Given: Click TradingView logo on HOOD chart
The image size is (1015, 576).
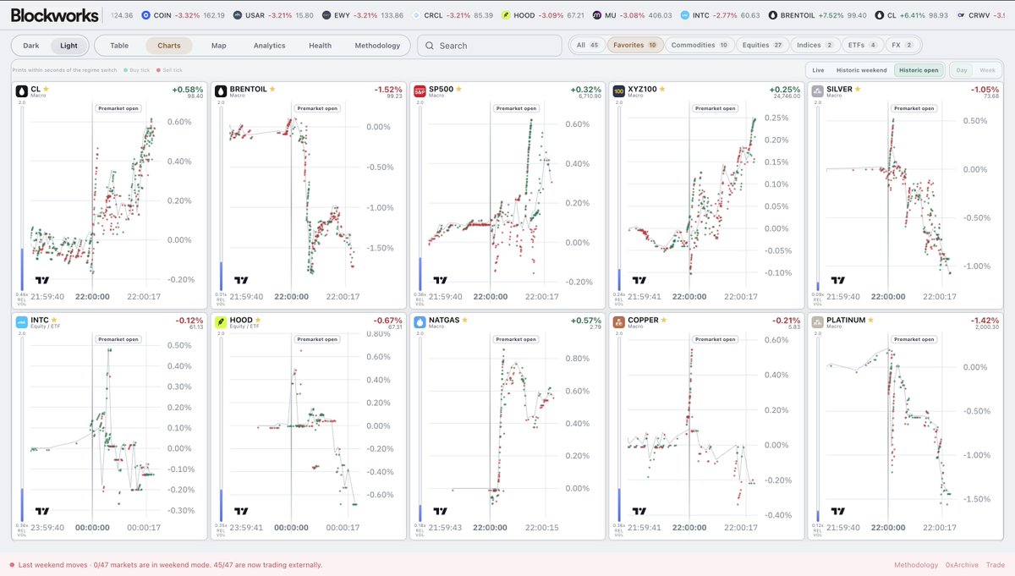Looking at the screenshot, I should tap(242, 511).
